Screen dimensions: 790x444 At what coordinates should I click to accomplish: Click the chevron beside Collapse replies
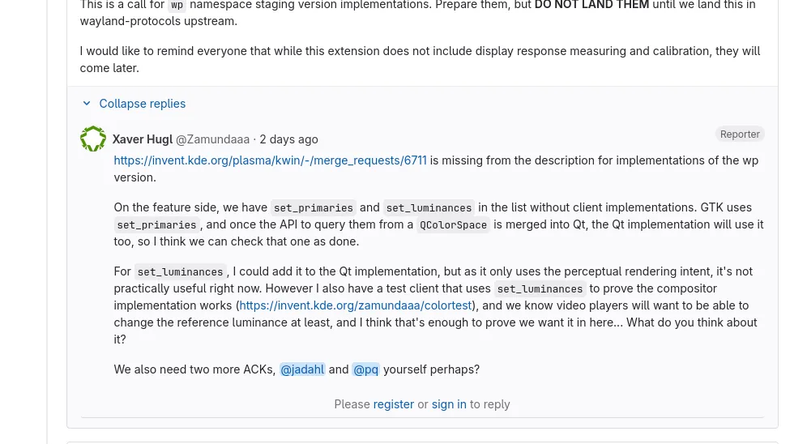(x=87, y=104)
